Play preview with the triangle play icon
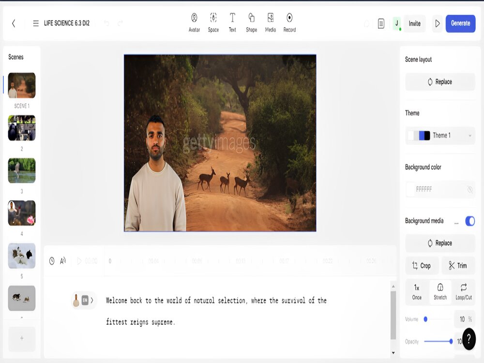Image resolution: width=484 pixels, height=363 pixels. [x=438, y=23]
